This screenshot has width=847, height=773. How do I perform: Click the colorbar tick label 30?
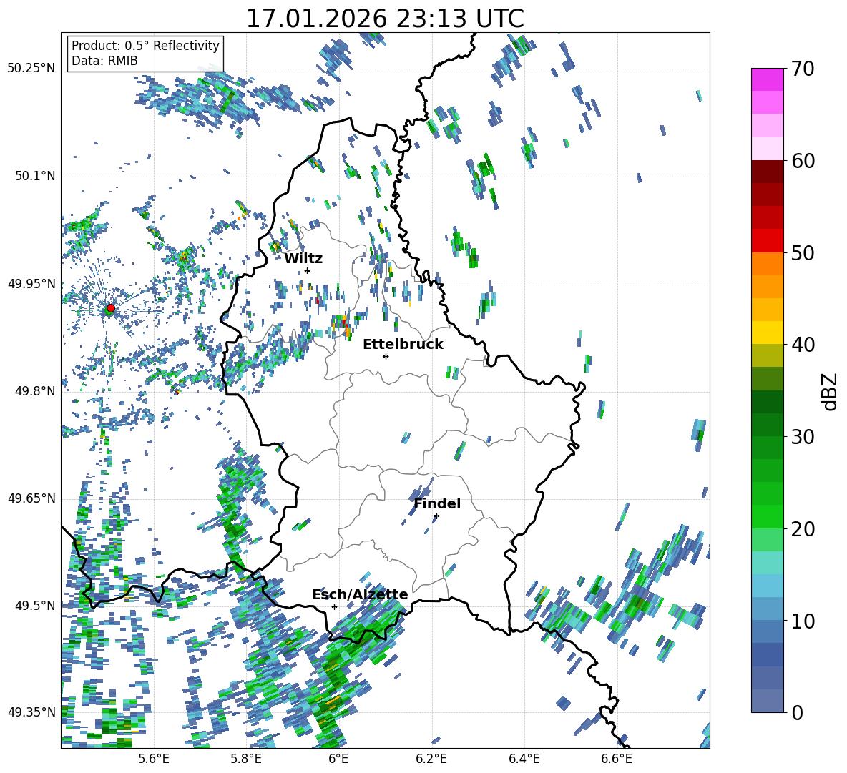pyautogui.click(x=803, y=436)
